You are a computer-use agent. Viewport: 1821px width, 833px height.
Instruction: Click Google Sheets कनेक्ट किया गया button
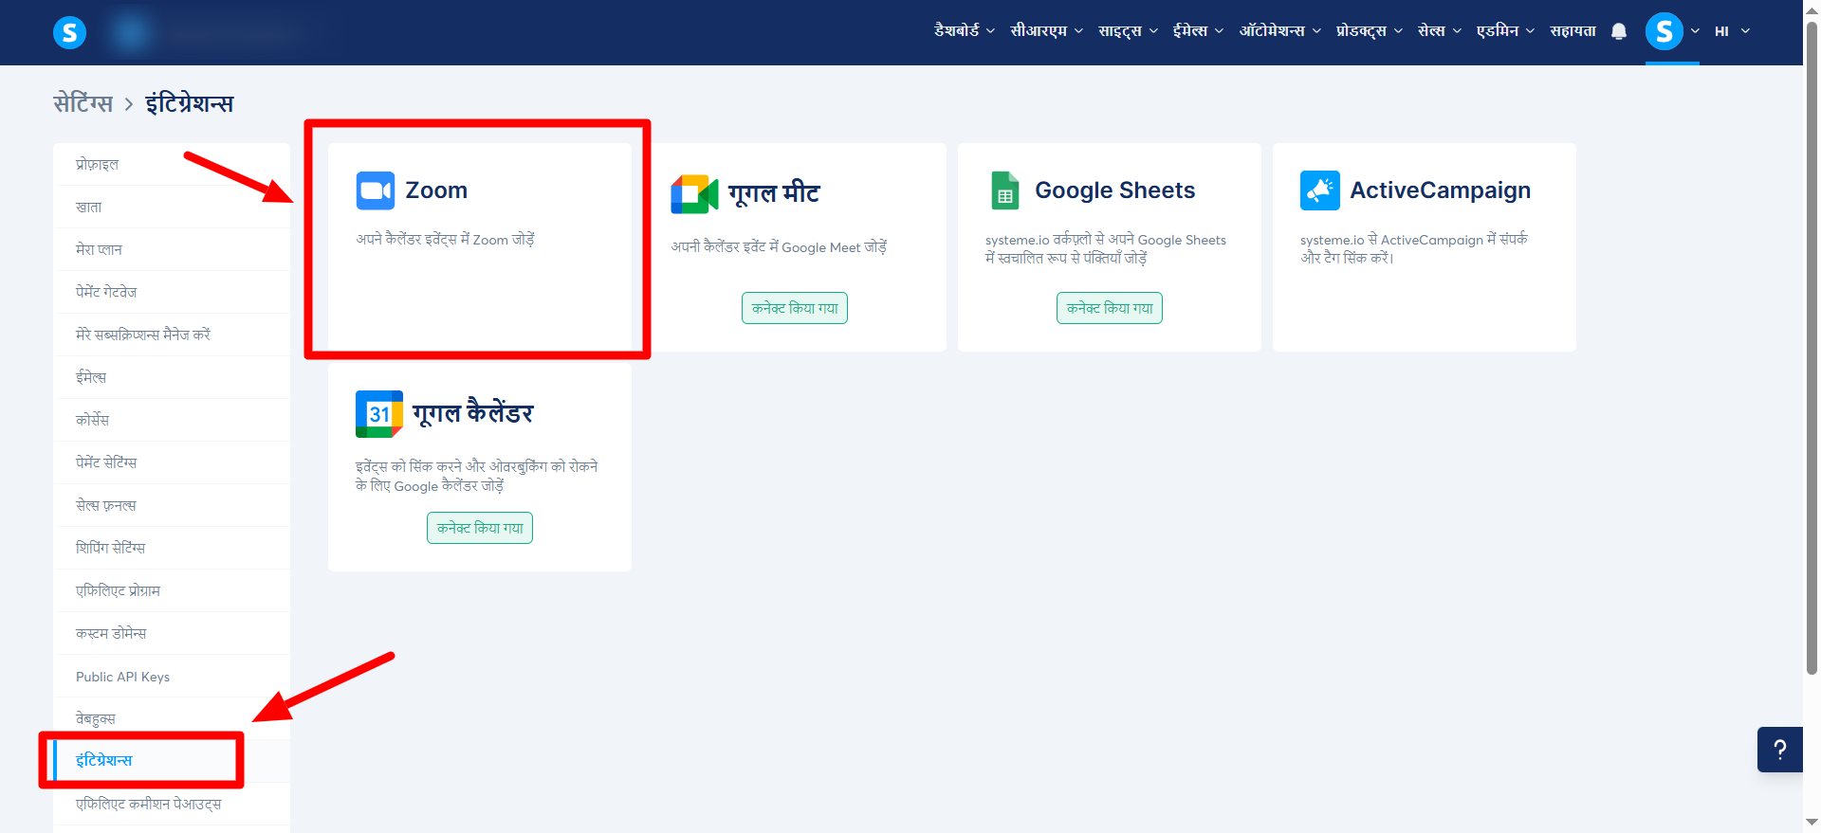pos(1110,308)
